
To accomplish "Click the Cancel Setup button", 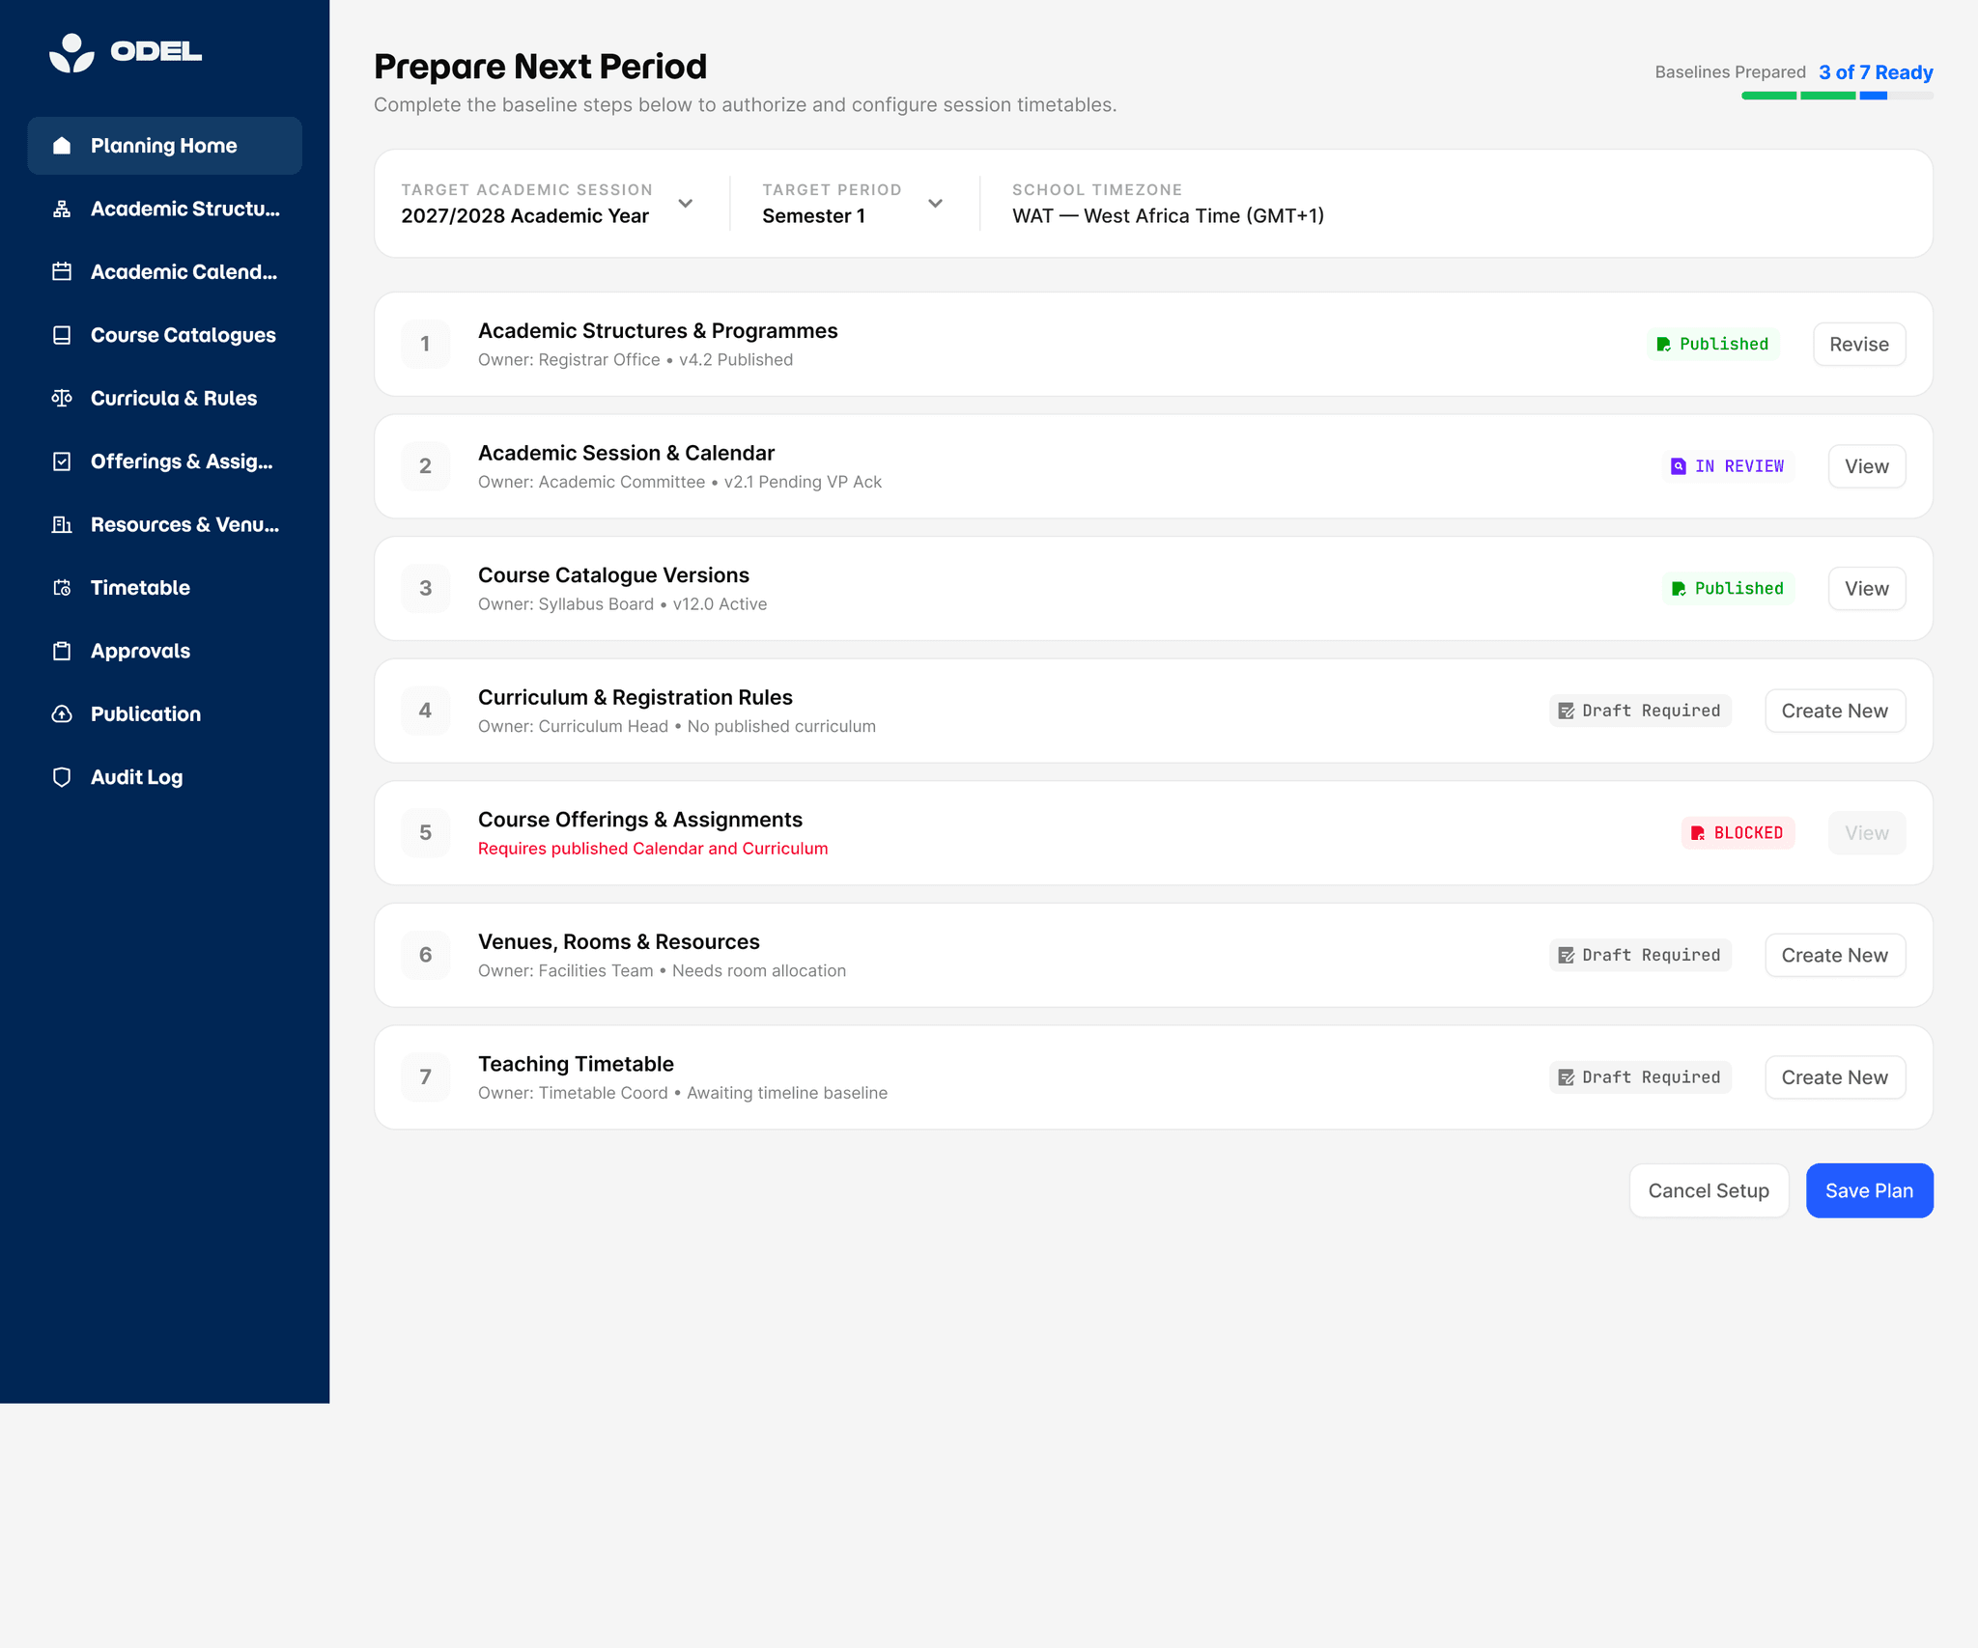I will [x=1709, y=1191].
